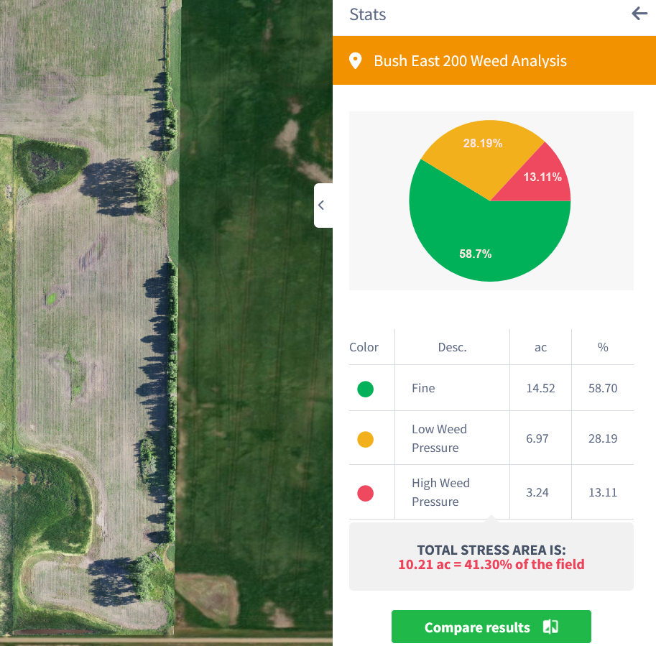
Task: Click the 'Color' column header
Action: pos(364,347)
